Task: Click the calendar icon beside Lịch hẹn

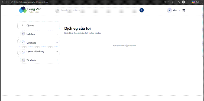Action: coord(22,34)
